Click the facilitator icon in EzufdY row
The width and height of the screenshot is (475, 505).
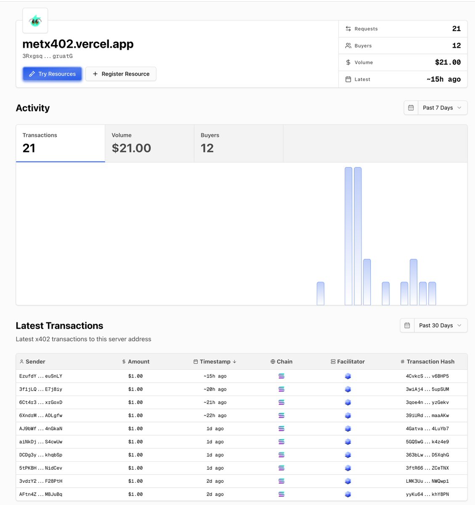point(348,376)
